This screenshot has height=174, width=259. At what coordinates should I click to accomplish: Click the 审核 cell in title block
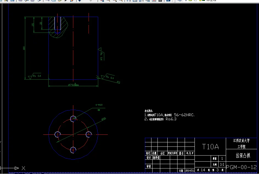click(148, 166)
